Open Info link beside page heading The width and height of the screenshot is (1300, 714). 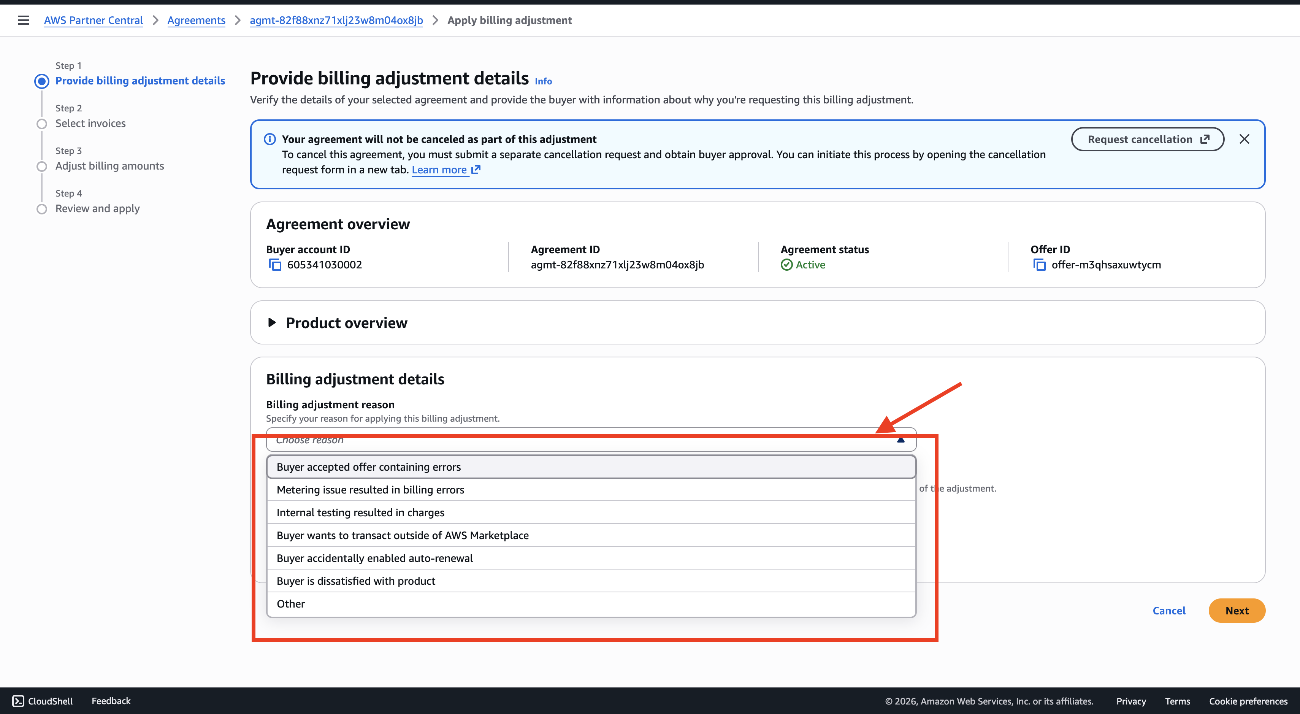point(543,81)
